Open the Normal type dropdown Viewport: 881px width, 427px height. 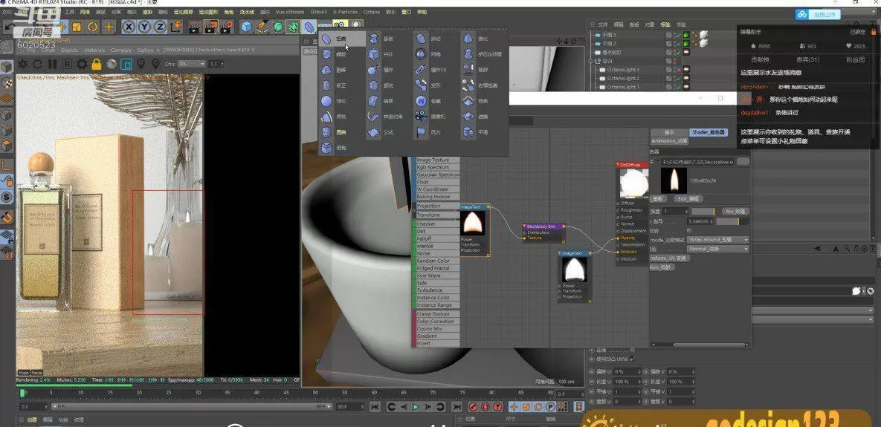click(717, 249)
